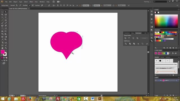180x101 pixels.
Task: Cut path at selected anchor points
Action: click(49, 5)
